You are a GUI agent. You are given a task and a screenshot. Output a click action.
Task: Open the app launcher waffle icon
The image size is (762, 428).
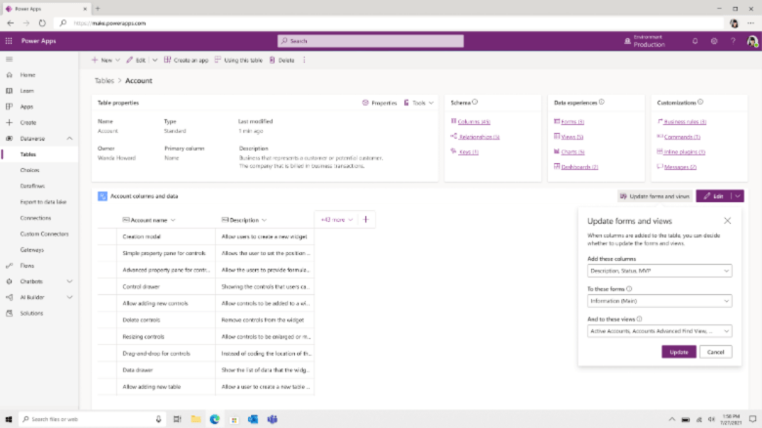point(9,41)
